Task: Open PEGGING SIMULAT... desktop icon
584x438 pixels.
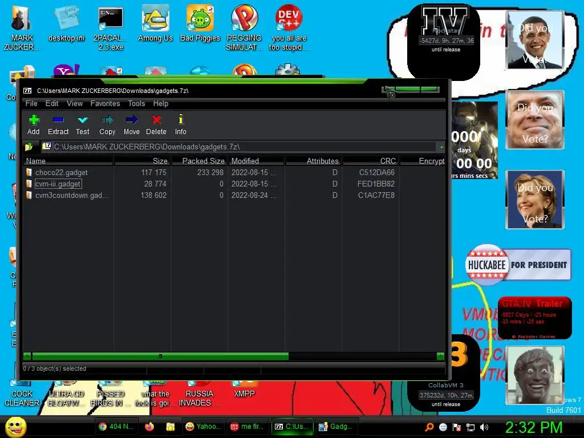Action: click(x=244, y=28)
